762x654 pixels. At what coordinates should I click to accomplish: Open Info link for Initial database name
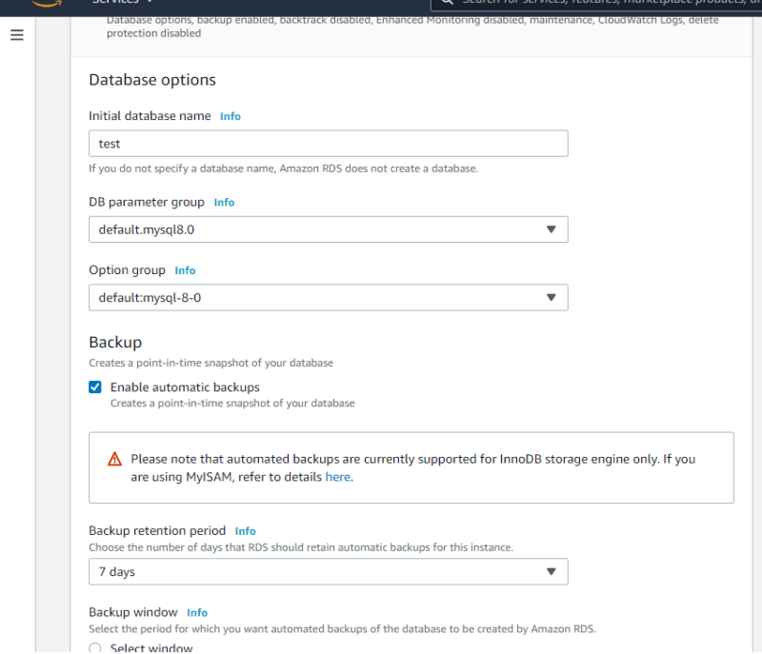(x=231, y=116)
